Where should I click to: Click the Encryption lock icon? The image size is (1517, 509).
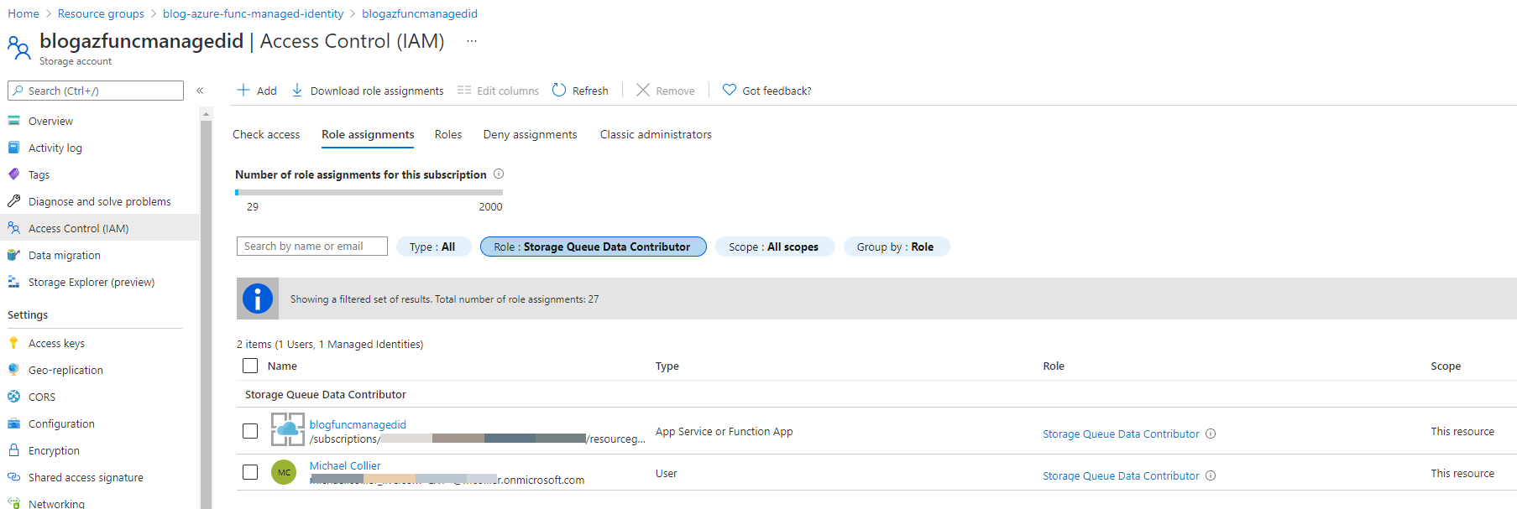13,450
